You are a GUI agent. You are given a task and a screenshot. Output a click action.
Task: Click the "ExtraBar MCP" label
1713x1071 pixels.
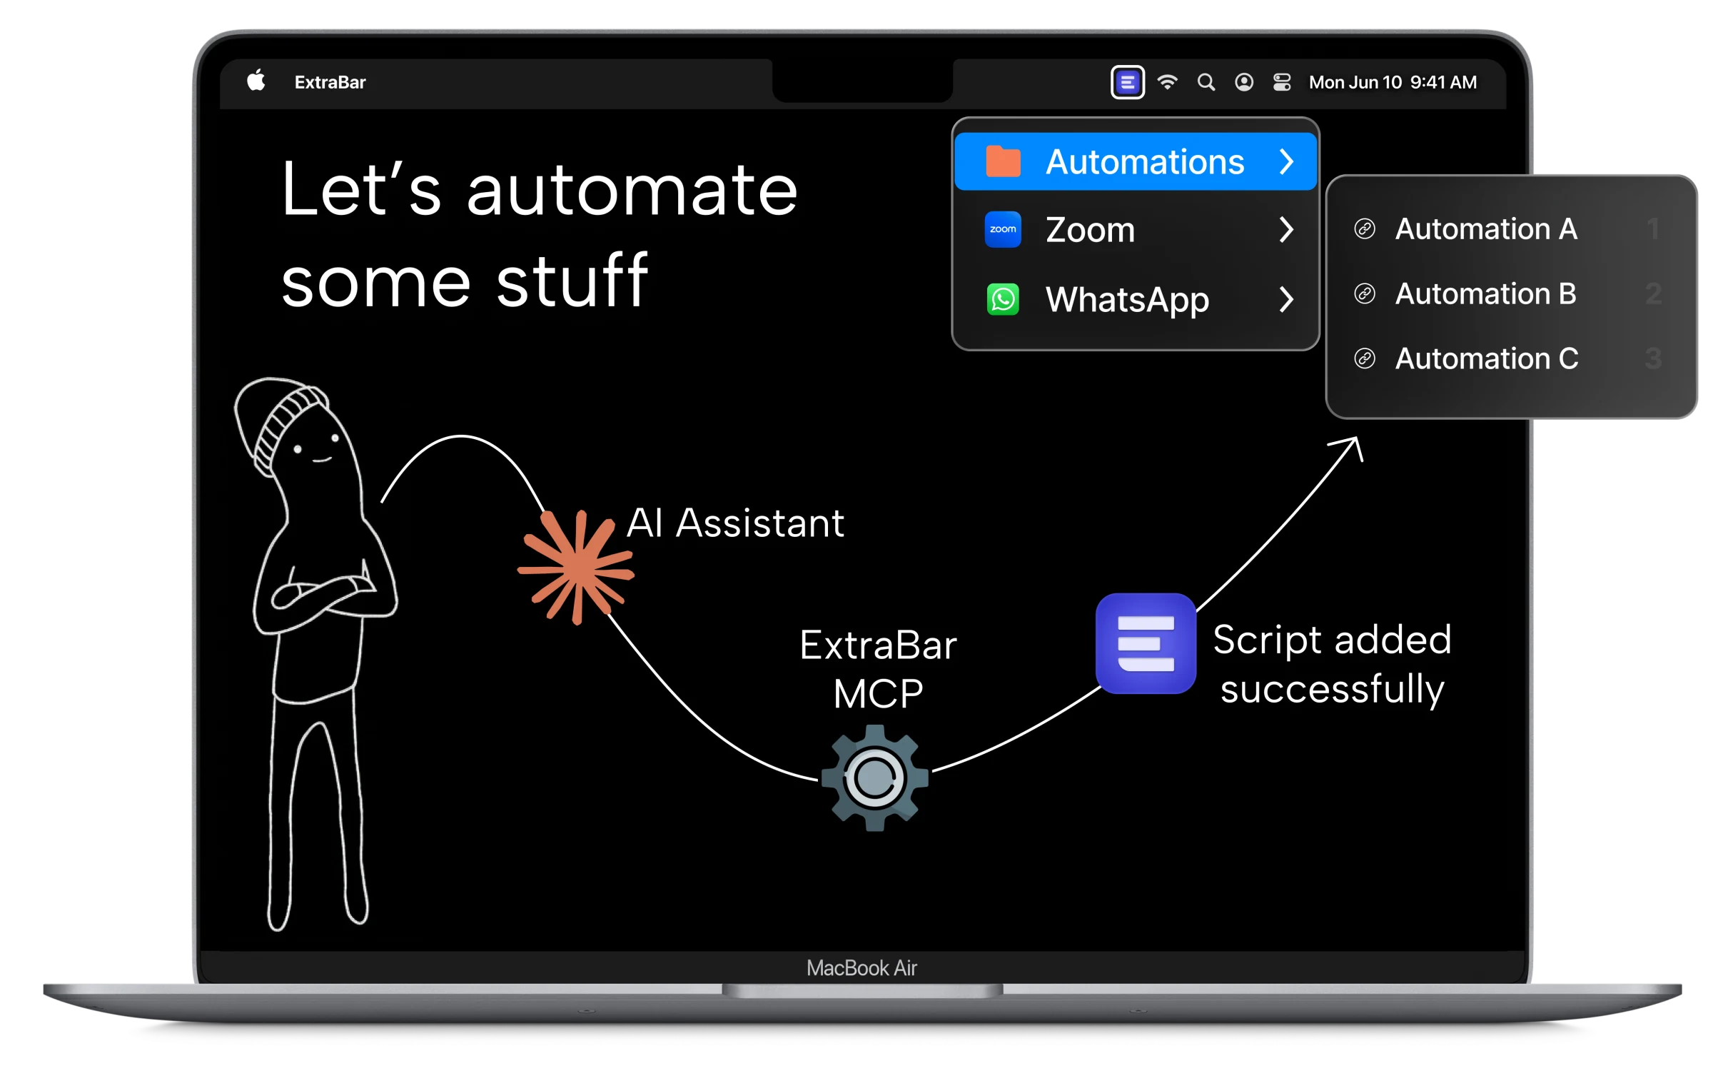(x=878, y=669)
